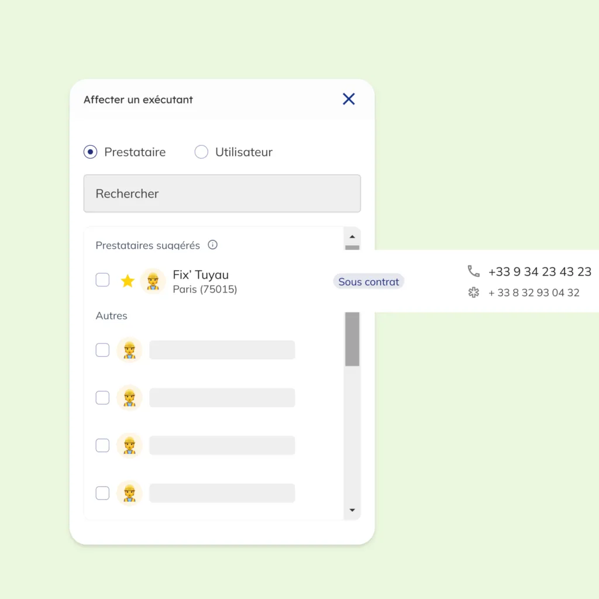
Task: Click the phone icon for main number
Action: click(473, 271)
